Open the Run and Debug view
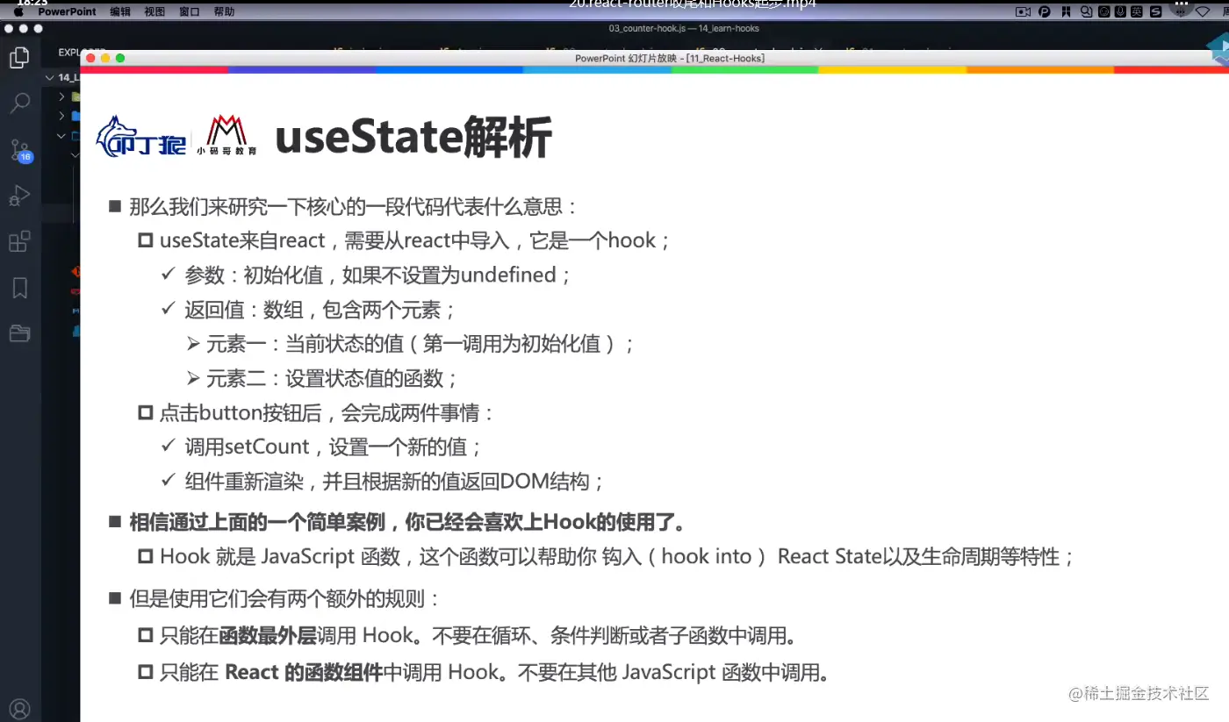 (x=18, y=196)
